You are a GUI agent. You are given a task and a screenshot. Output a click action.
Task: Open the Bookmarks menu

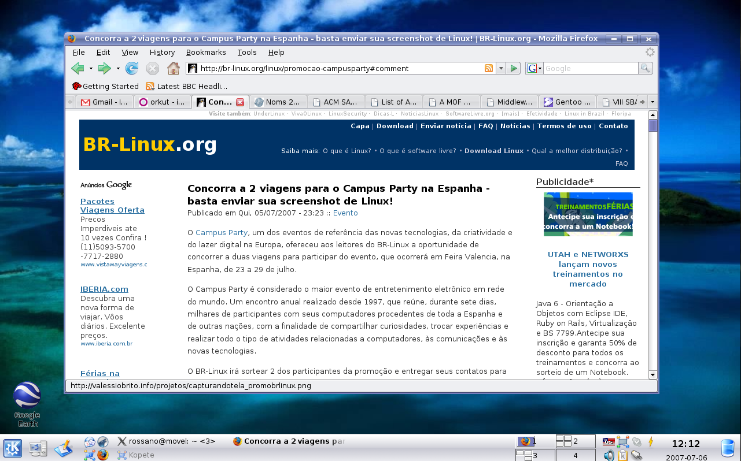pyautogui.click(x=206, y=52)
